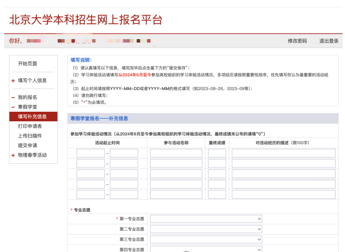The width and height of the screenshot is (345, 252).
Task: Open the 第四专业志愿 dropdown
Action: point(206,249)
